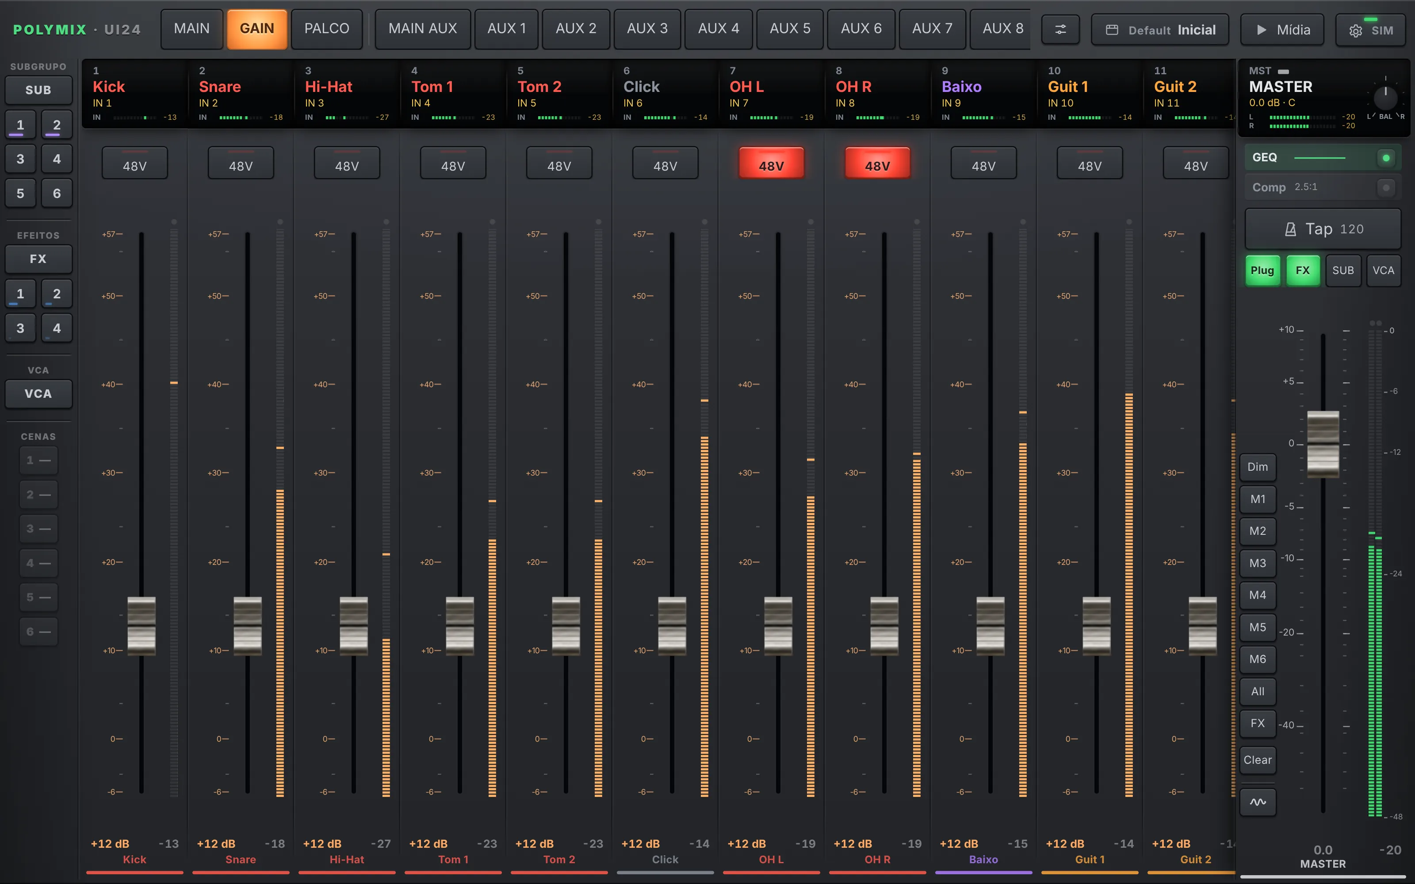Click the Dim button
This screenshot has height=884, width=1415.
1258,467
